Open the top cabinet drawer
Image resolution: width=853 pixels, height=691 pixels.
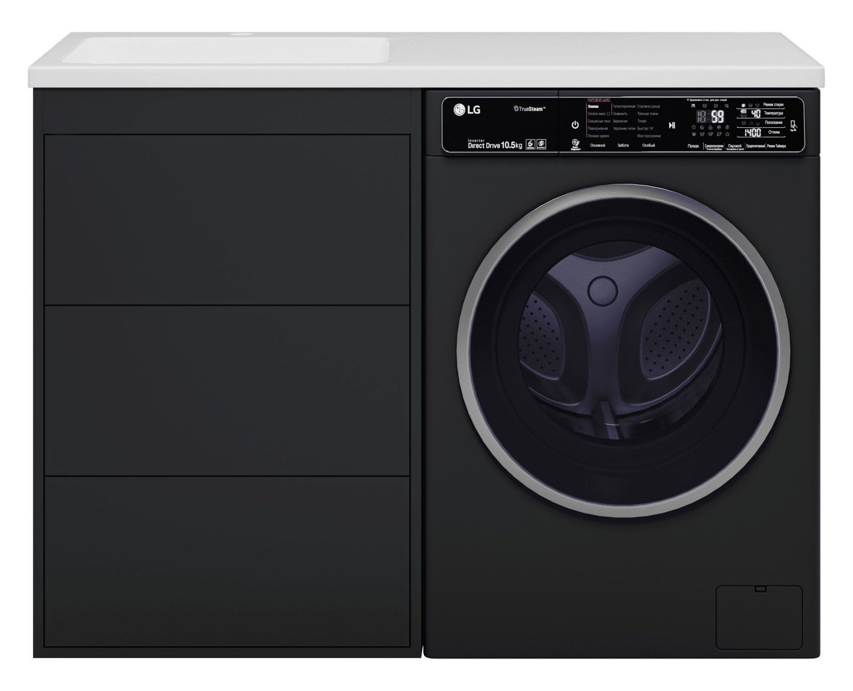(x=227, y=219)
